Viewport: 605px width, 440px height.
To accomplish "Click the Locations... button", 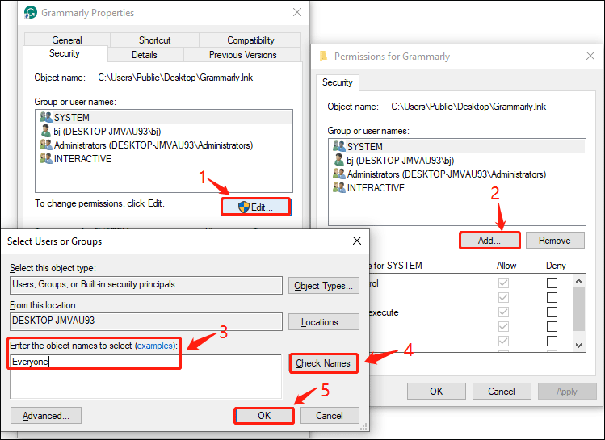I will (x=324, y=322).
